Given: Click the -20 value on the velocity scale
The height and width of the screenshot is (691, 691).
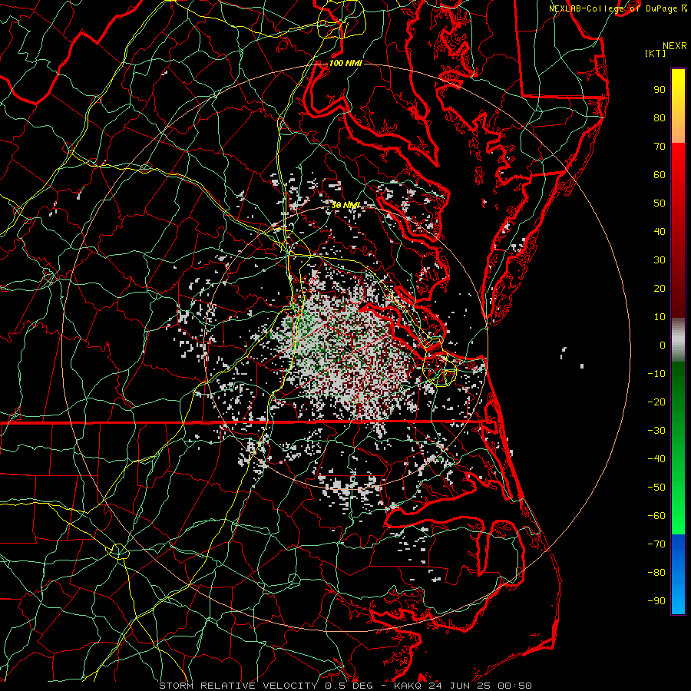Looking at the screenshot, I should pos(656,402).
